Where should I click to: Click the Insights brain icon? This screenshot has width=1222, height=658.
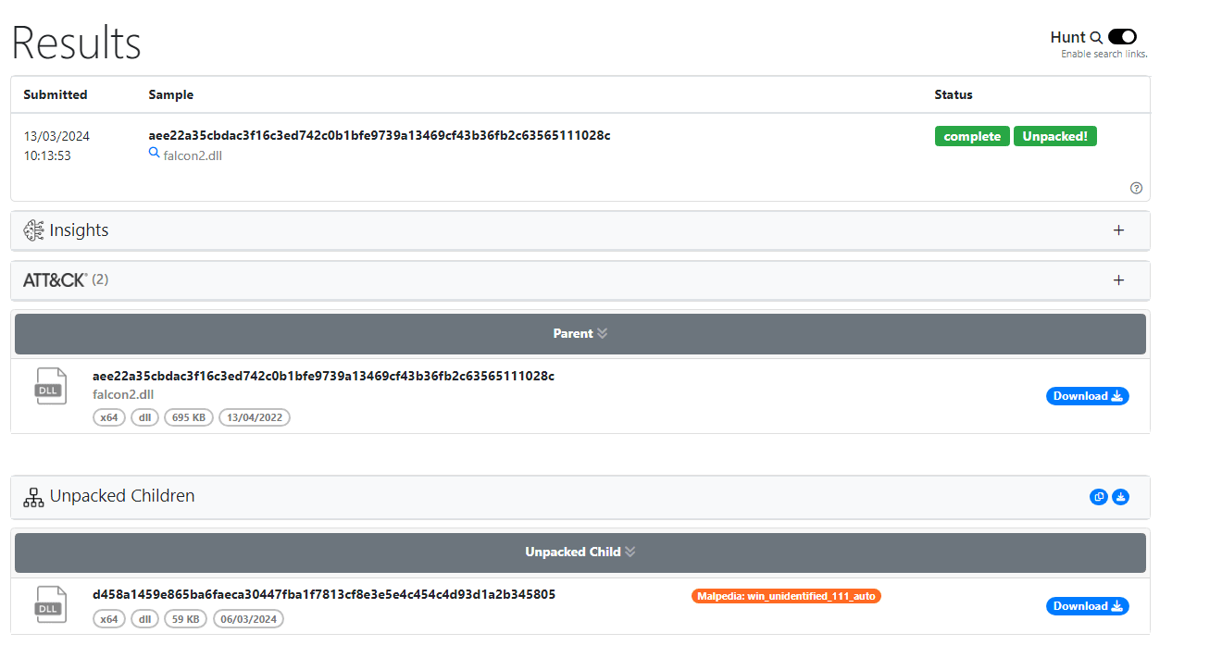click(34, 230)
